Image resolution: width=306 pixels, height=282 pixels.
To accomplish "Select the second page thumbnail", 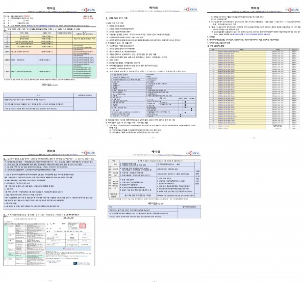I will tap(153, 71).
